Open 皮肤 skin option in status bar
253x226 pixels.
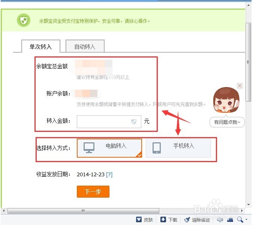click(x=145, y=220)
